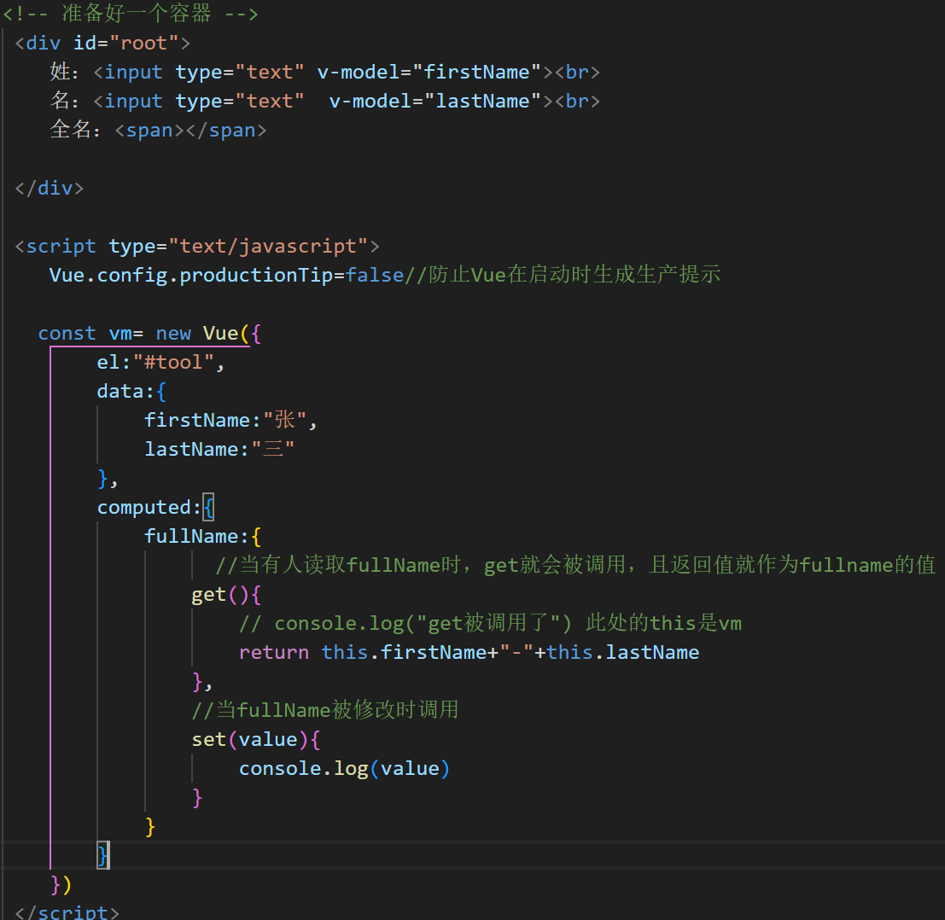Click v-model="firstName" attribute text

pyautogui.click(x=429, y=73)
